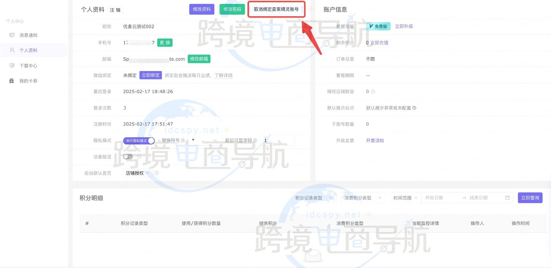
Task: Go to 下载中心 in the sidebar
Action: 28,66
